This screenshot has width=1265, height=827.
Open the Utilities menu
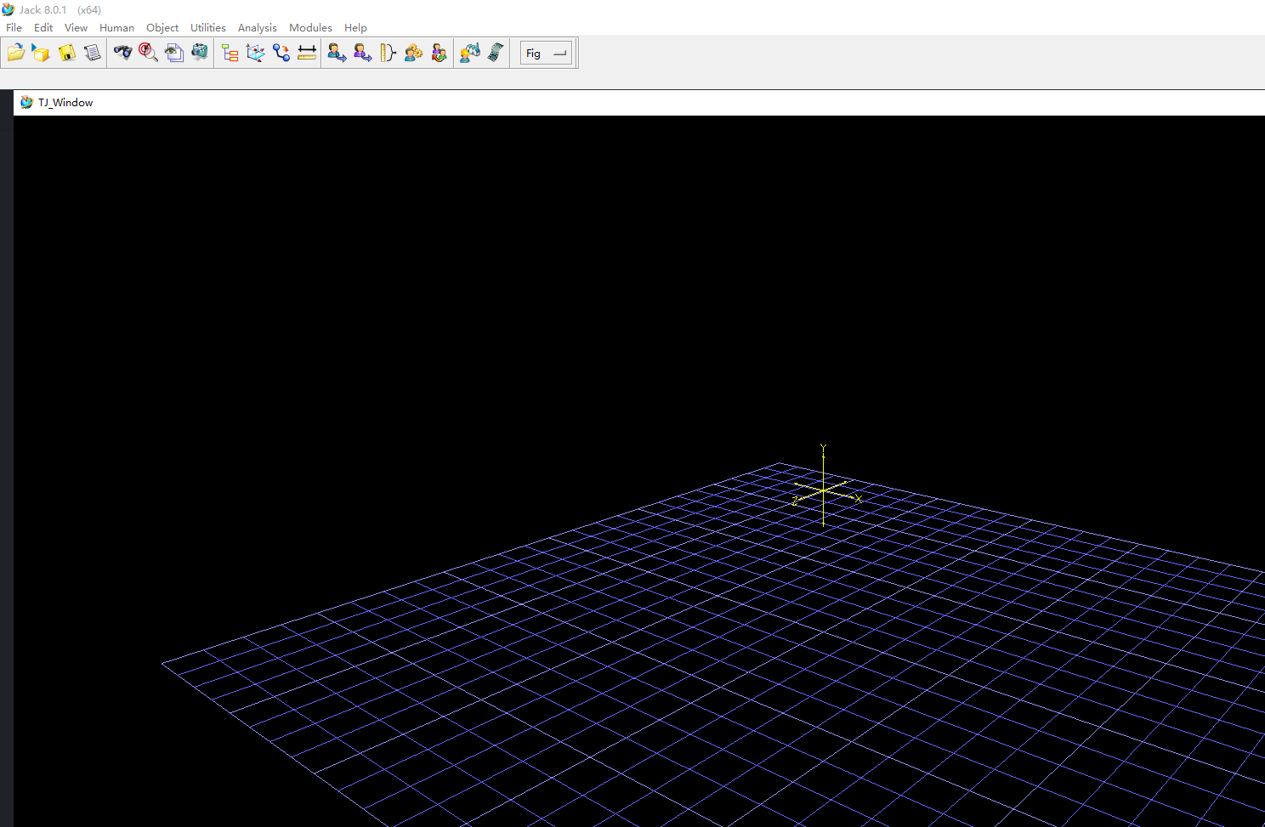tap(208, 28)
